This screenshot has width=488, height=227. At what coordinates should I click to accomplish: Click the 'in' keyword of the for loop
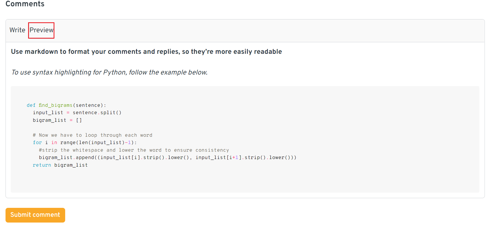[x=54, y=142]
